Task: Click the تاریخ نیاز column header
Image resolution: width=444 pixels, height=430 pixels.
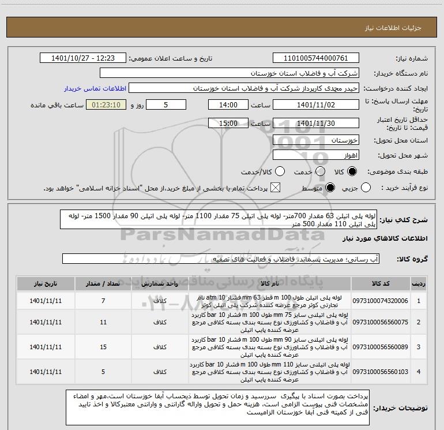Action: (x=46, y=284)
